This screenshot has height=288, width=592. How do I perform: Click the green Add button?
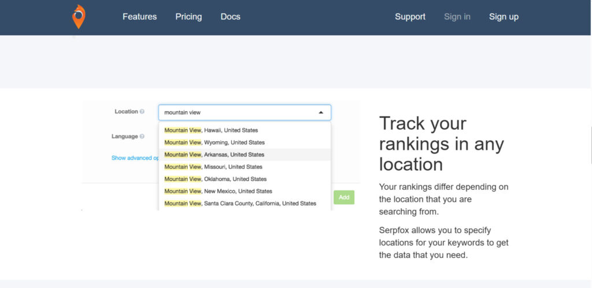(x=344, y=197)
